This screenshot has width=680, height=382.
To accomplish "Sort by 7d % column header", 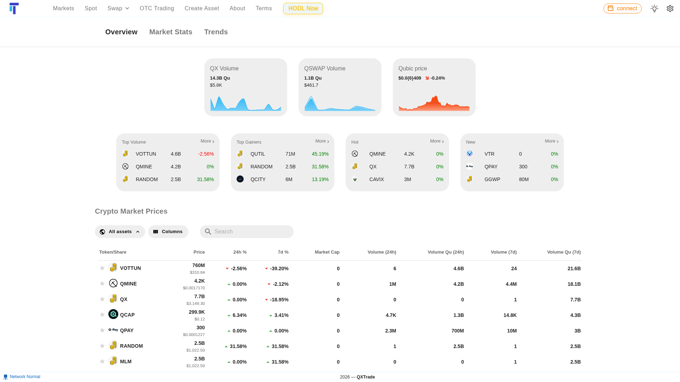I will (283, 252).
